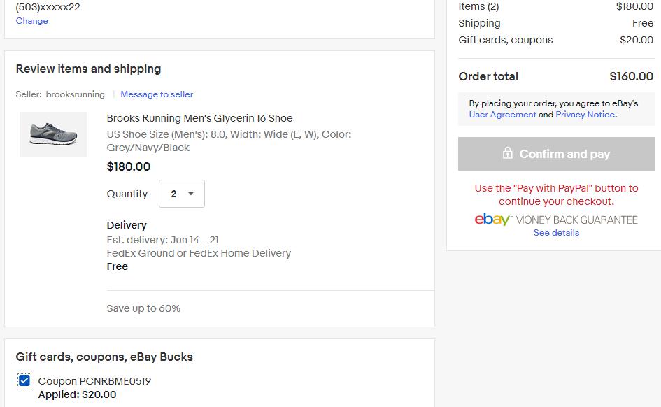661x407 pixels.
Task: Uncheck the Coupon PCNRBME0519 checkbox
Action: click(x=24, y=381)
